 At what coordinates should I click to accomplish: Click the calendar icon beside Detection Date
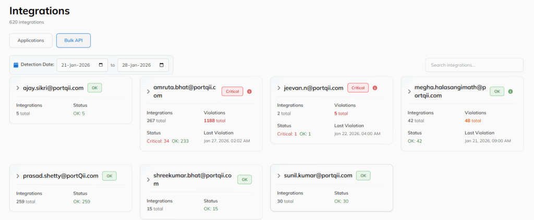pos(16,65)
